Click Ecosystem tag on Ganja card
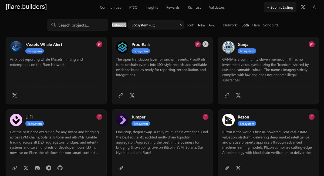The width and height of the screenshot is (324, 176). click(247, 51)
